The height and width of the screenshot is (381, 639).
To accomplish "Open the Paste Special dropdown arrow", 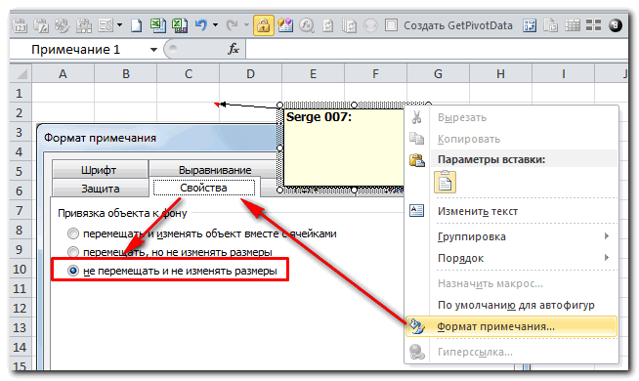I will point(120,25).
